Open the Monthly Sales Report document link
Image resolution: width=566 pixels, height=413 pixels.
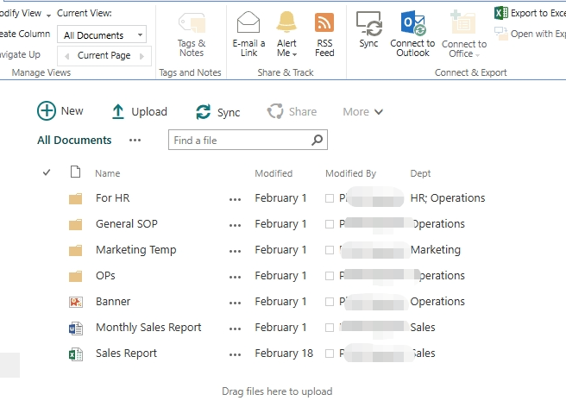point(148,328)
